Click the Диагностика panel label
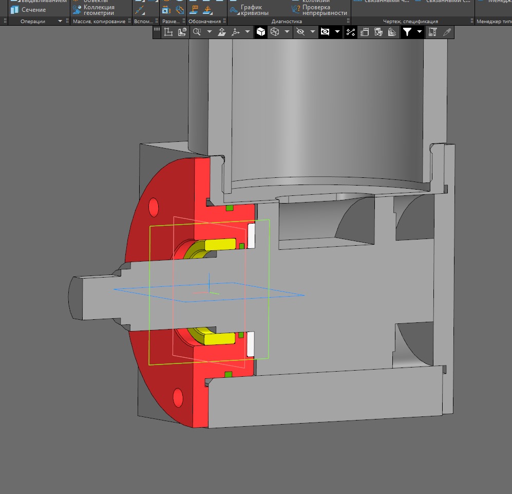512x494 pixels. click(287, 21)
